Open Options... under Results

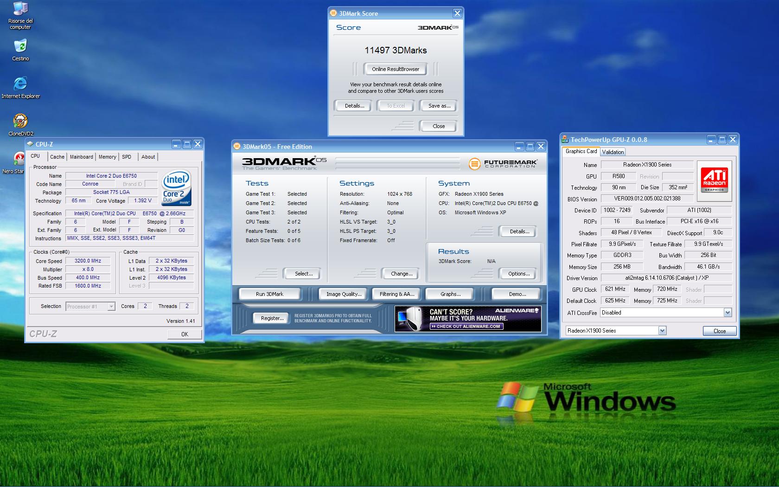pos(519,274)
